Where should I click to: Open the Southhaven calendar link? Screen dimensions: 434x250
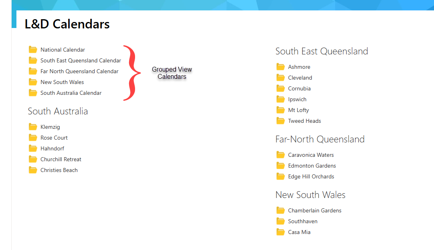point(303,221)
